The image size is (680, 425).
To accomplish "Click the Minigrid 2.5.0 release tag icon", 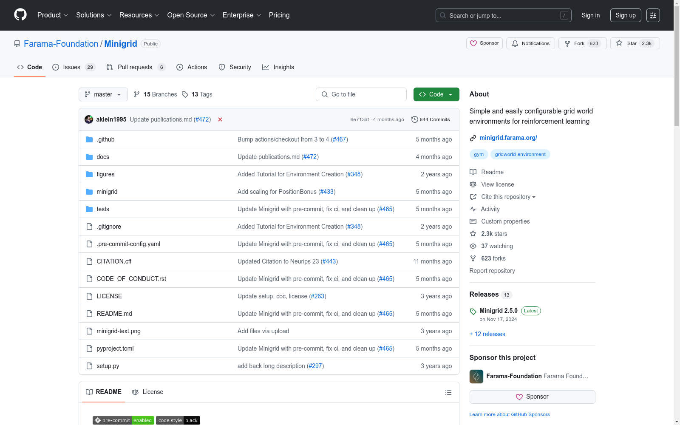I will tap(473, 312).
